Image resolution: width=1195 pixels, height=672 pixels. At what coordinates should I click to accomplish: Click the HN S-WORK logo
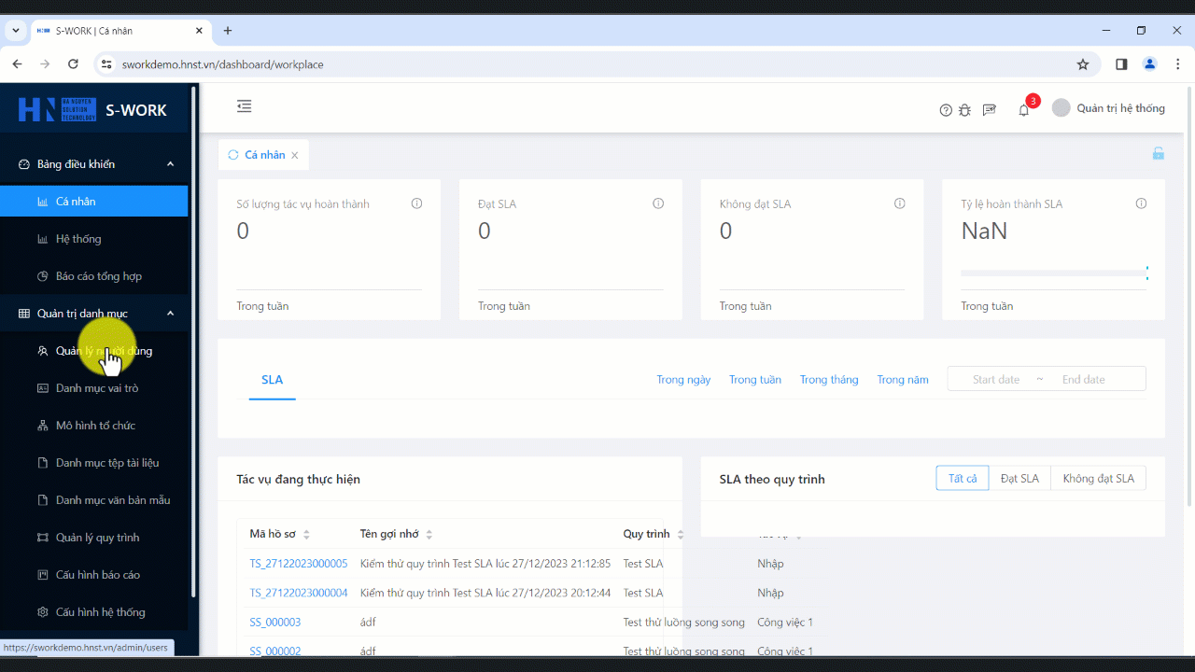tap(92, 110)
